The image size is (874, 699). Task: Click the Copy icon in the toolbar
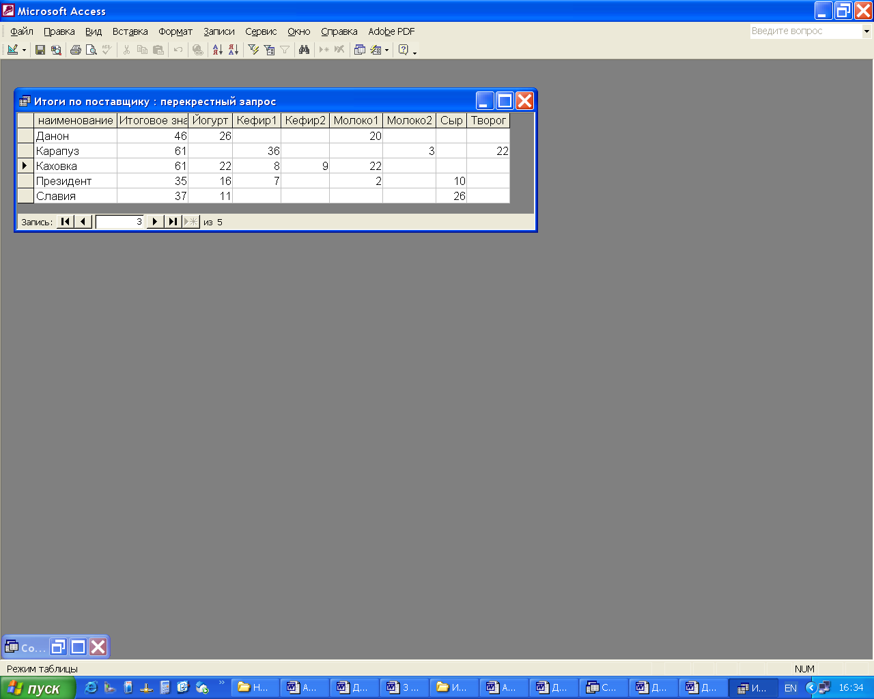pyautogui.click(x=142, y=50)
